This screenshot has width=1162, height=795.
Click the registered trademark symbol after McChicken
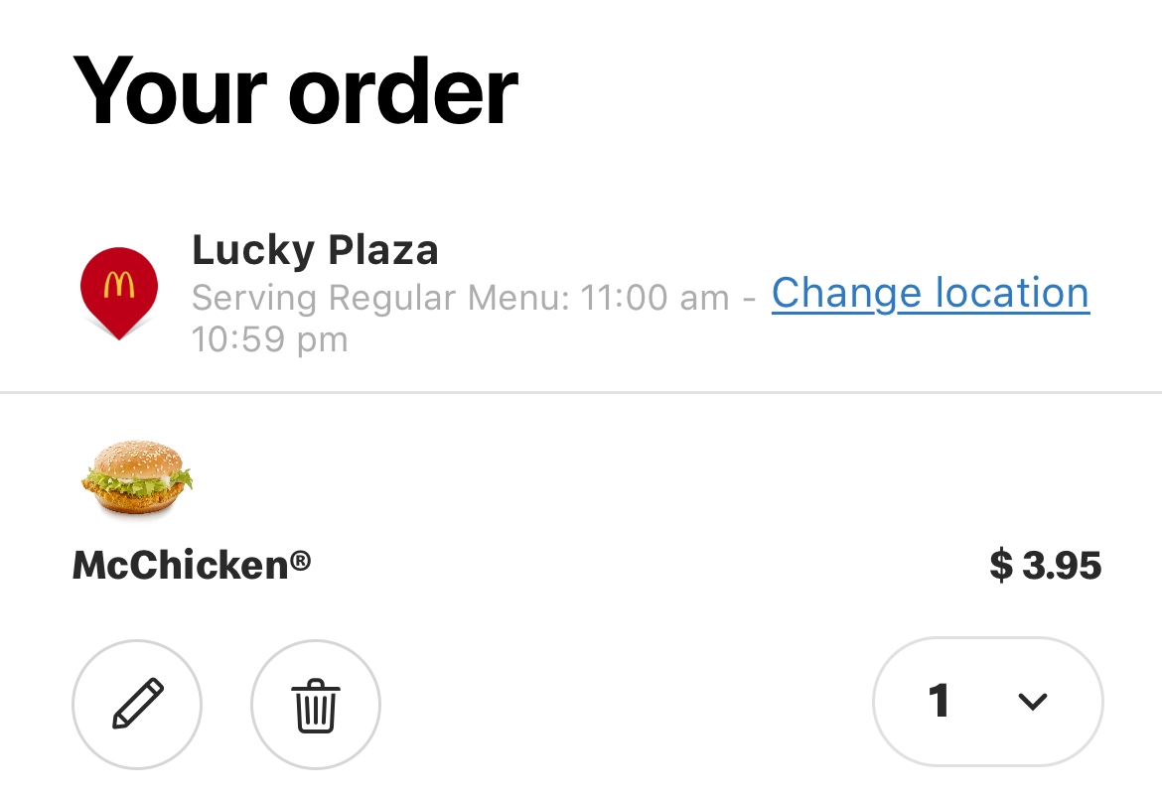tap(300, 560)
